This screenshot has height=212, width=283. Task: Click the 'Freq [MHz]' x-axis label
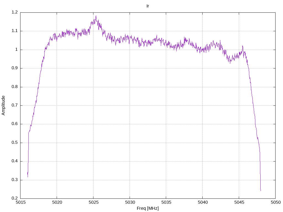tap(148, 208)
